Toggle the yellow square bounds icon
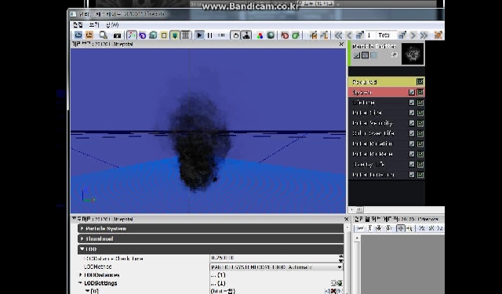This screenshot has width=502, height=294. pyautogui.click(x=164, y=35)
